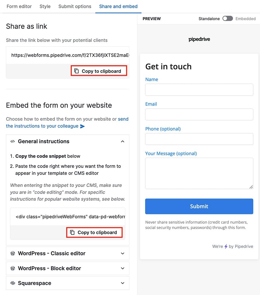Click the WordPress icon beside Classic editor
The width and height of the screenshot is (260, 295).
point(12,253)
